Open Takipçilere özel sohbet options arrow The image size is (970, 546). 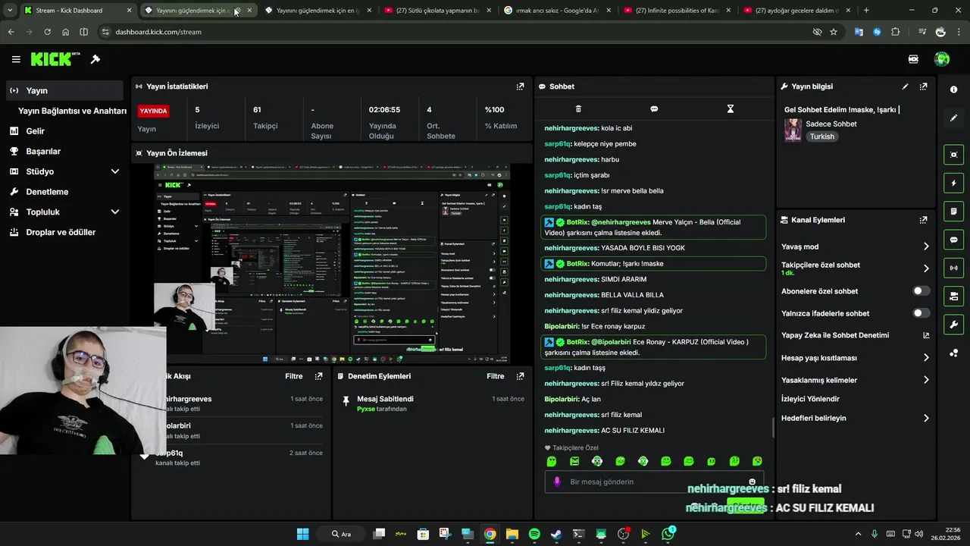tap(926, 268)
